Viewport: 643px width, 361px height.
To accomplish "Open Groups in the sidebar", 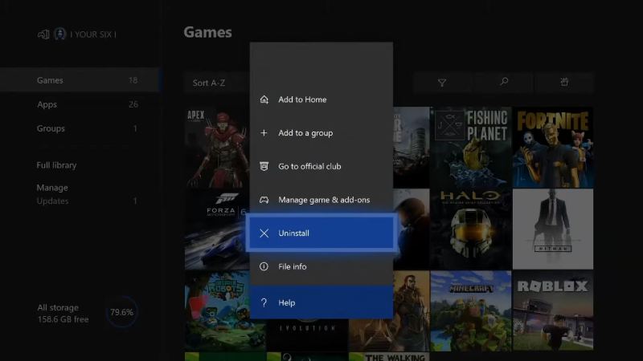I will click(x=80, y=128).
